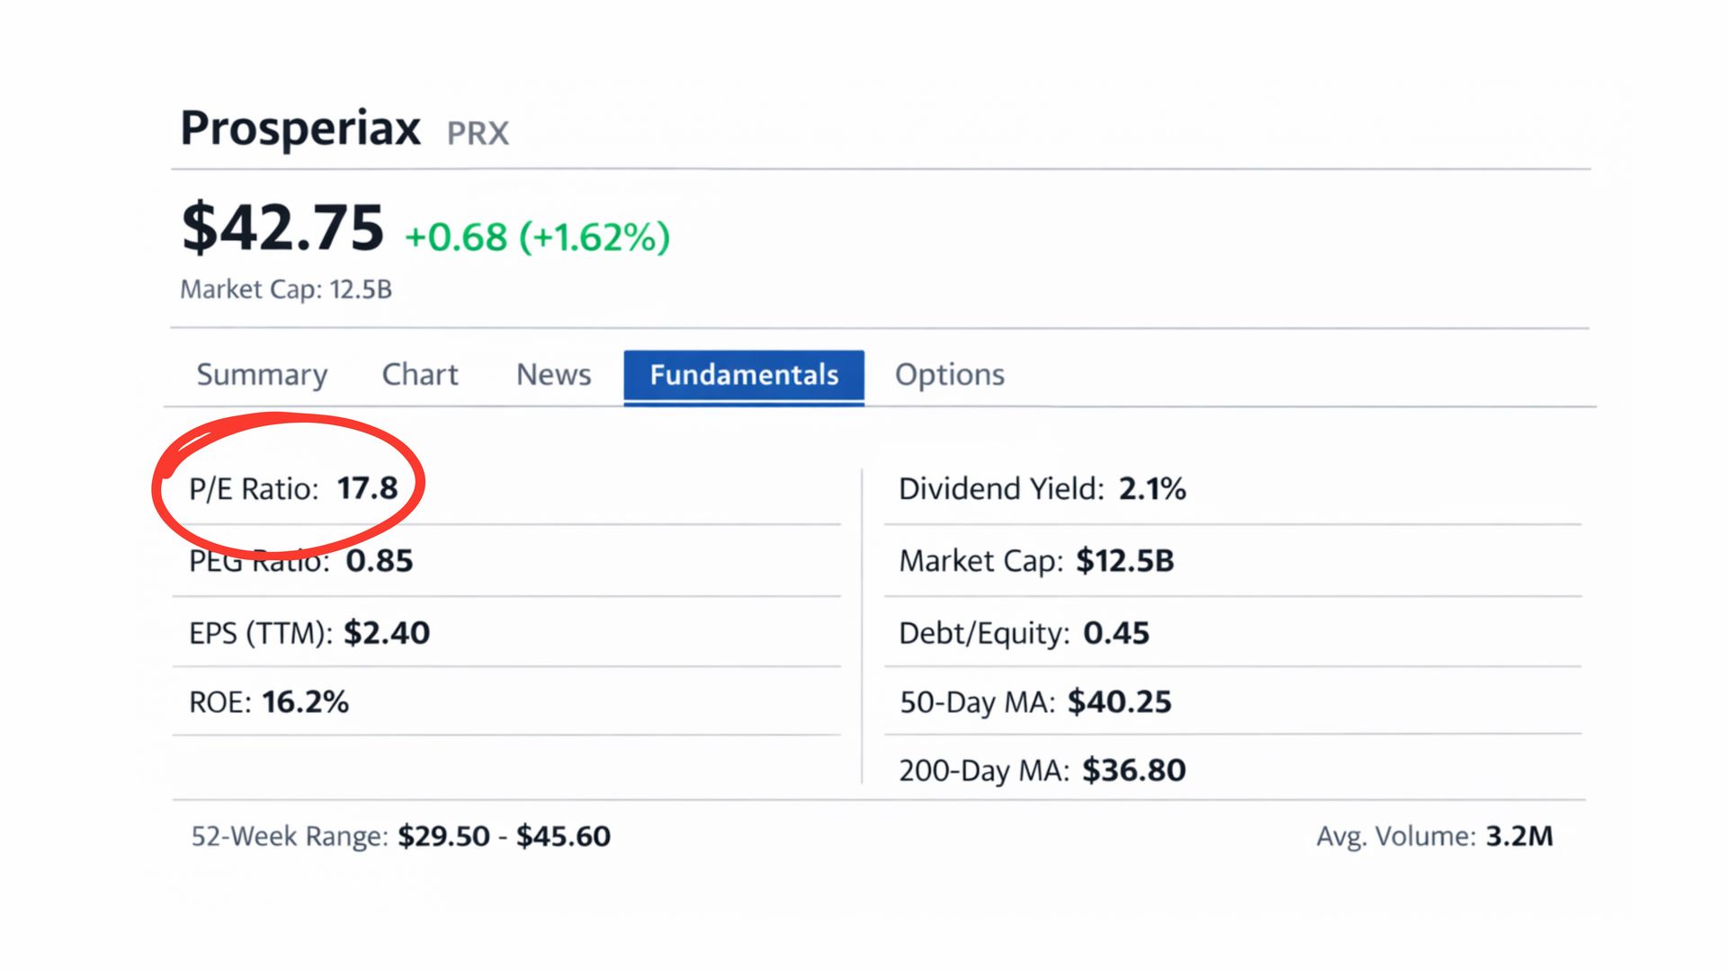Image resolution: width=1727 pixels, height=971 pixels.
Task: Select the Fundamentals tab
Action: [744, 375]
